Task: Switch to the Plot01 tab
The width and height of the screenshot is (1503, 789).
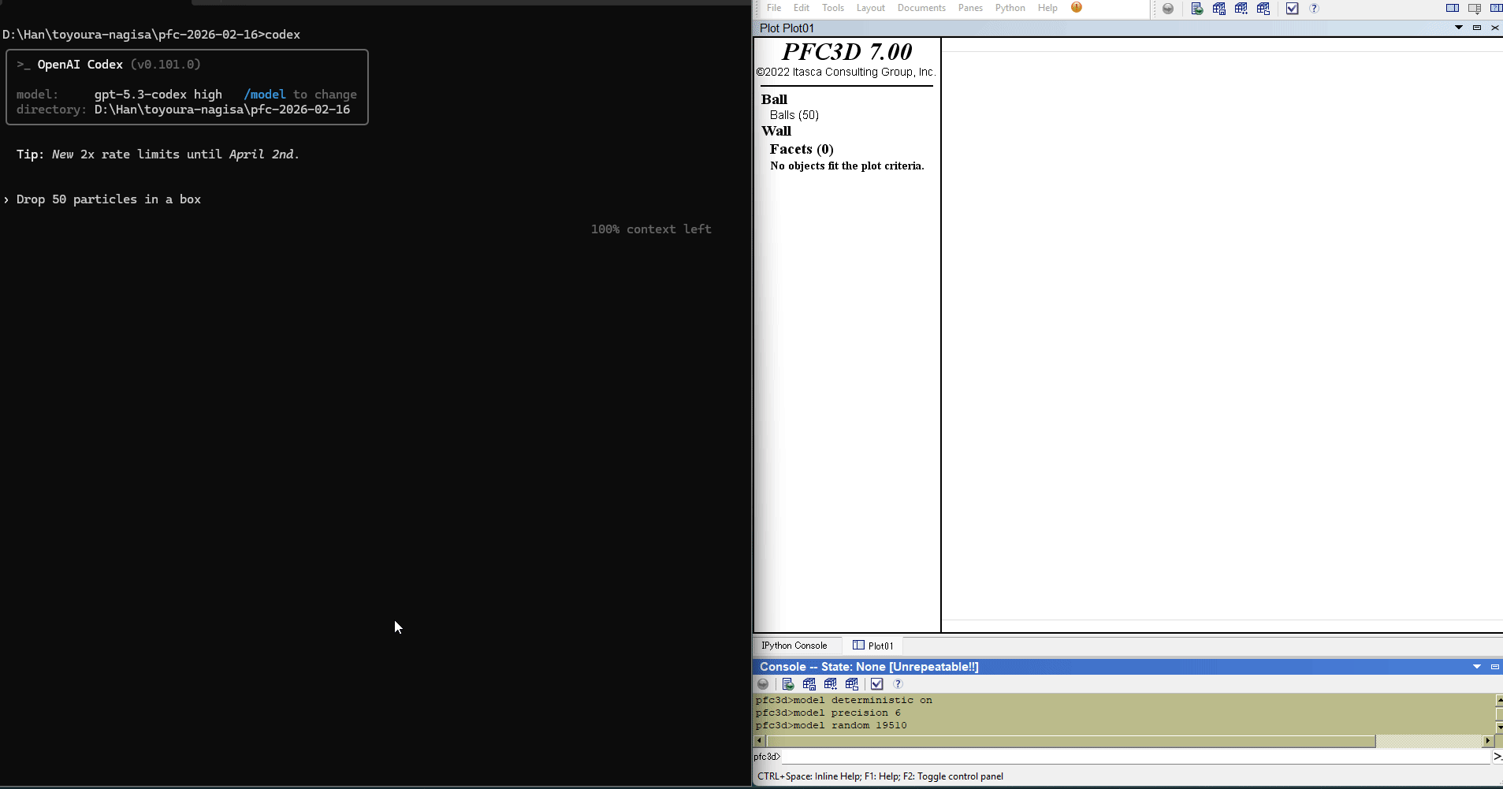Action: pos(873,646)
